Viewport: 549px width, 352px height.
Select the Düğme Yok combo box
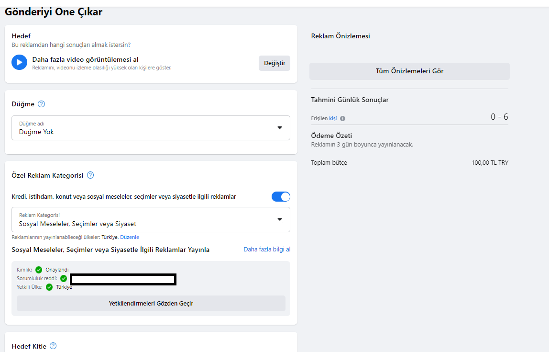151,128
